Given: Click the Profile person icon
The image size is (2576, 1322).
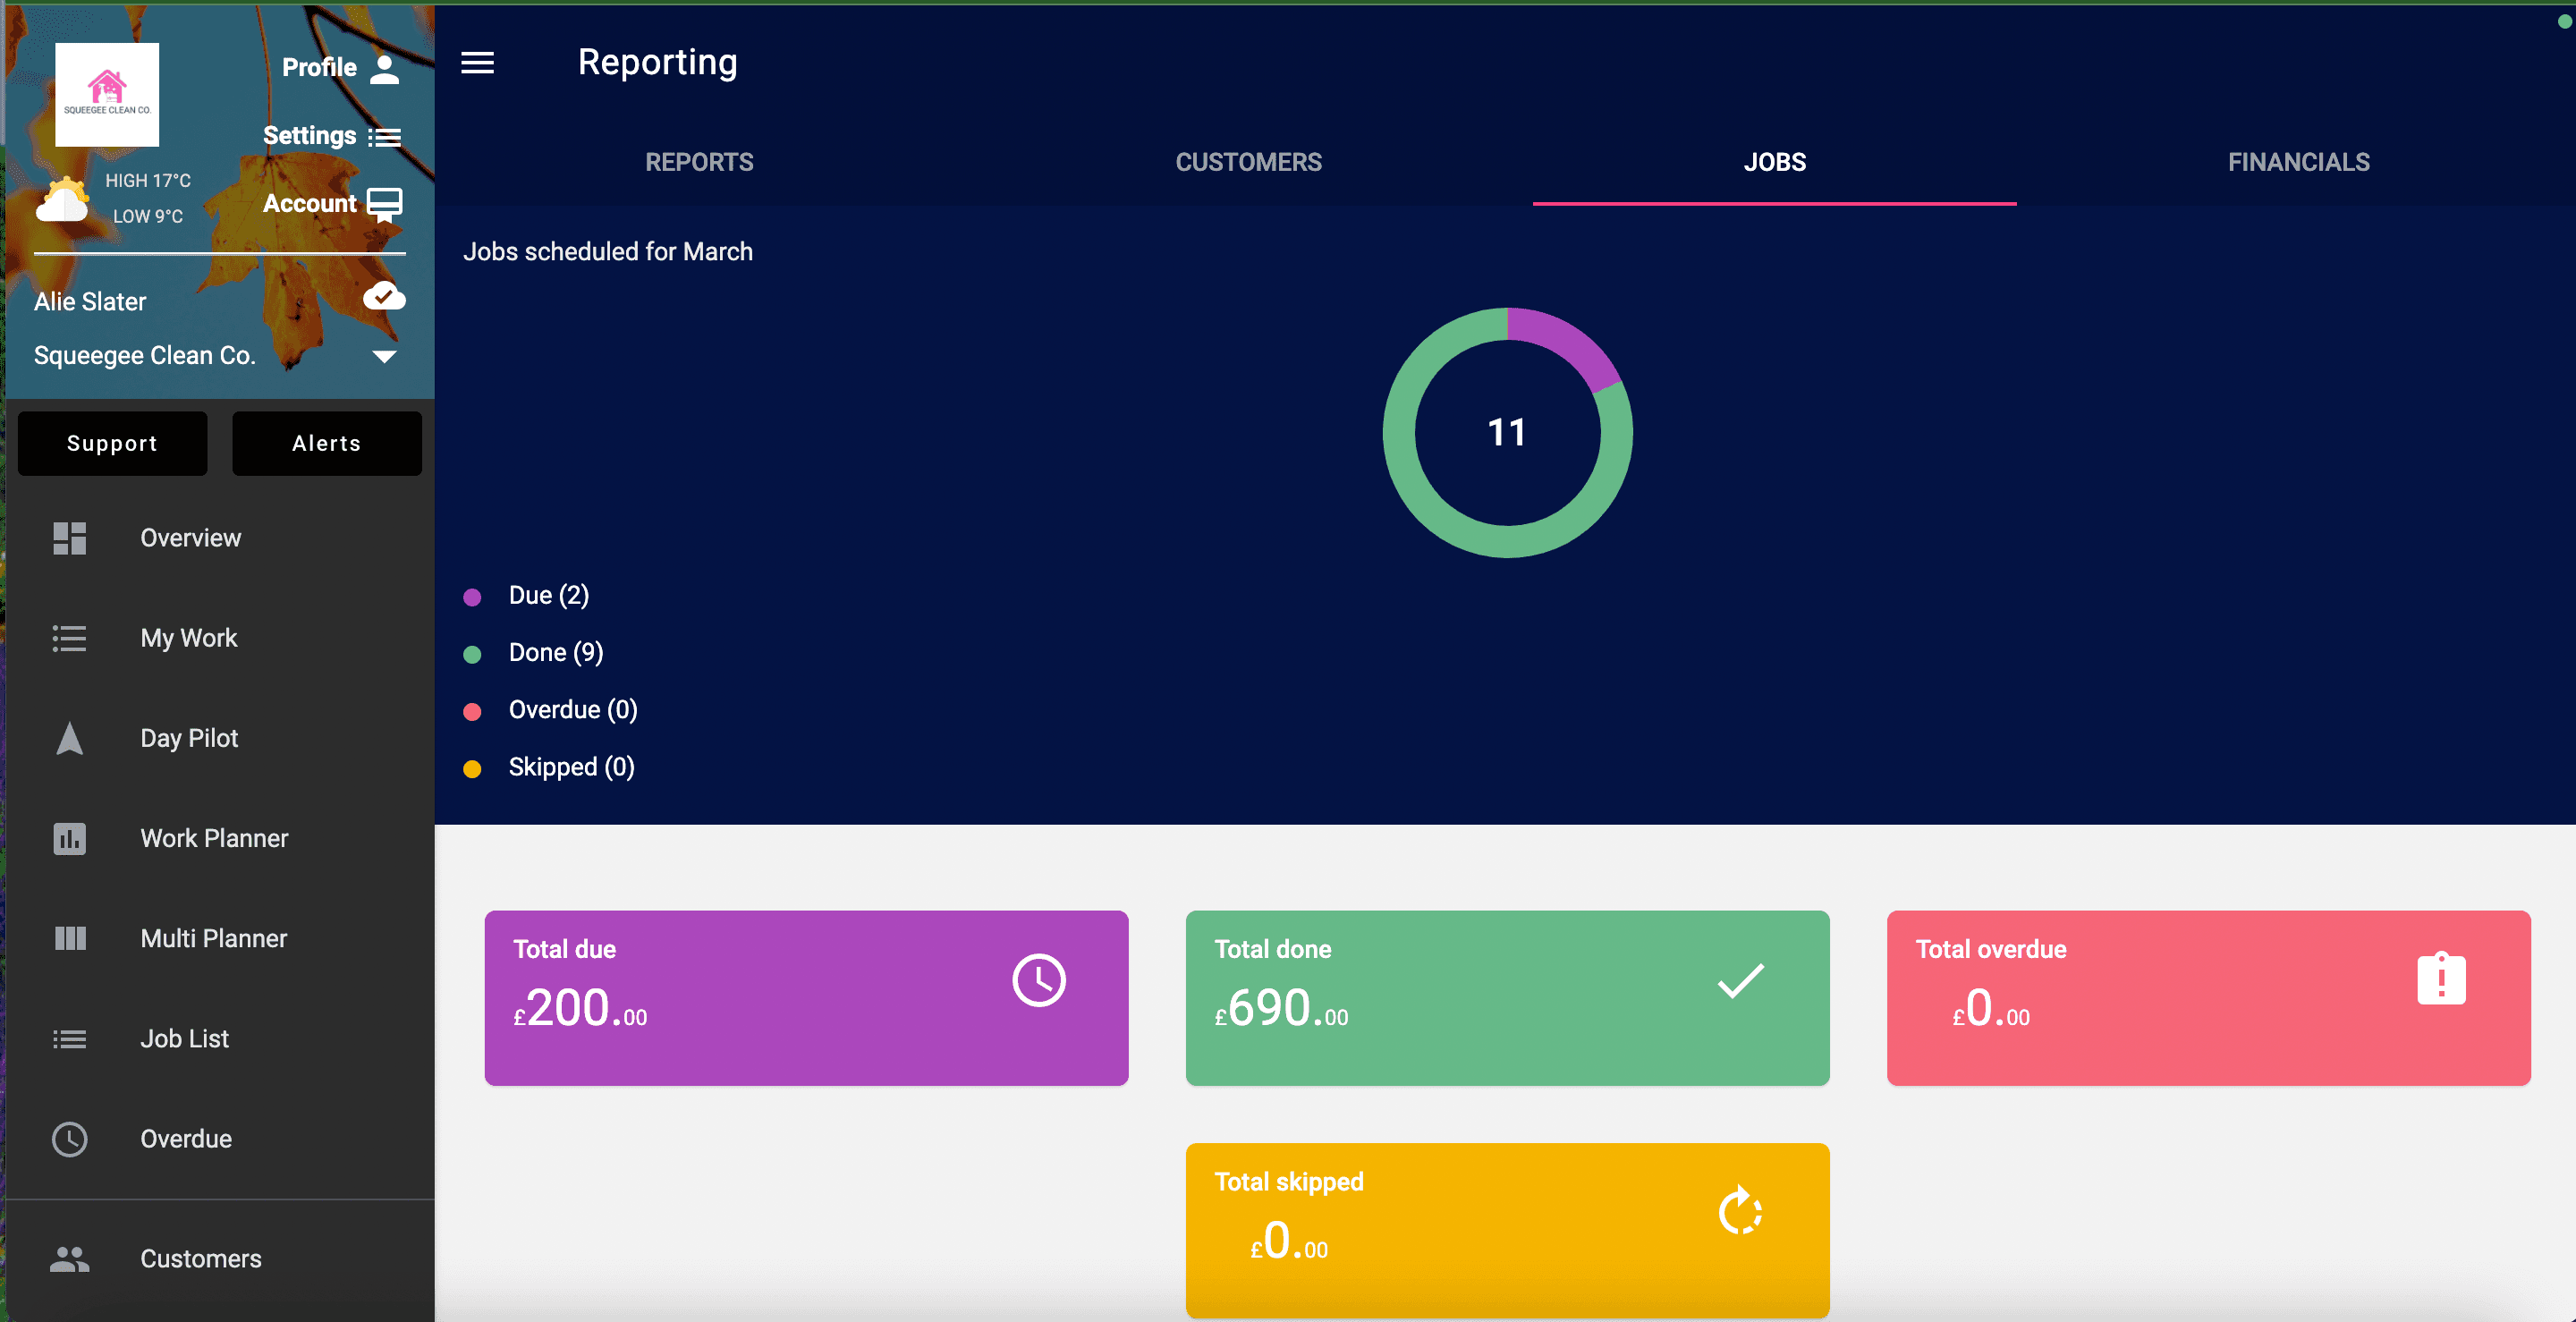Looking at the screenshot, I should [385, 68].
